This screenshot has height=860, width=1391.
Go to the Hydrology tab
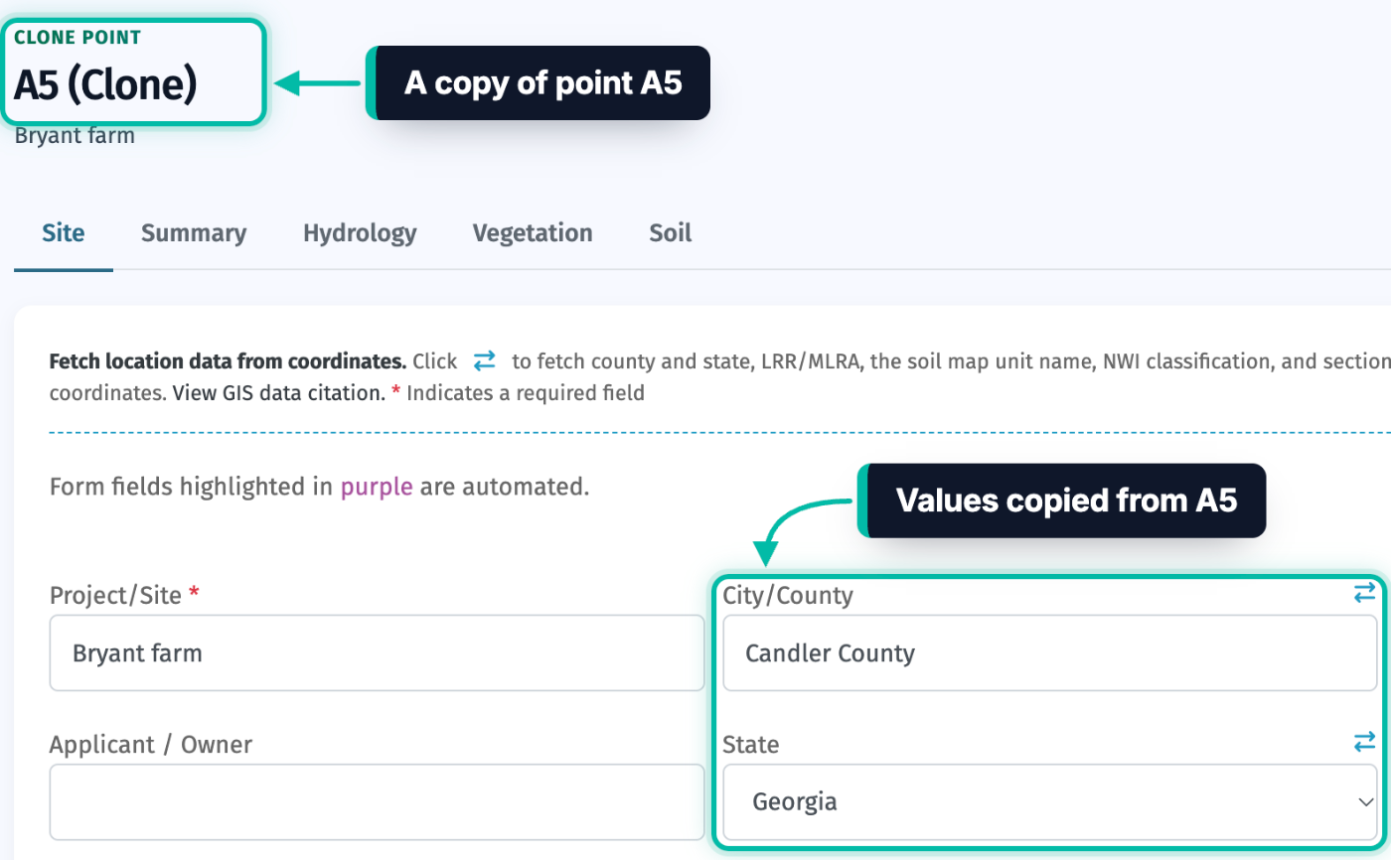360,233
